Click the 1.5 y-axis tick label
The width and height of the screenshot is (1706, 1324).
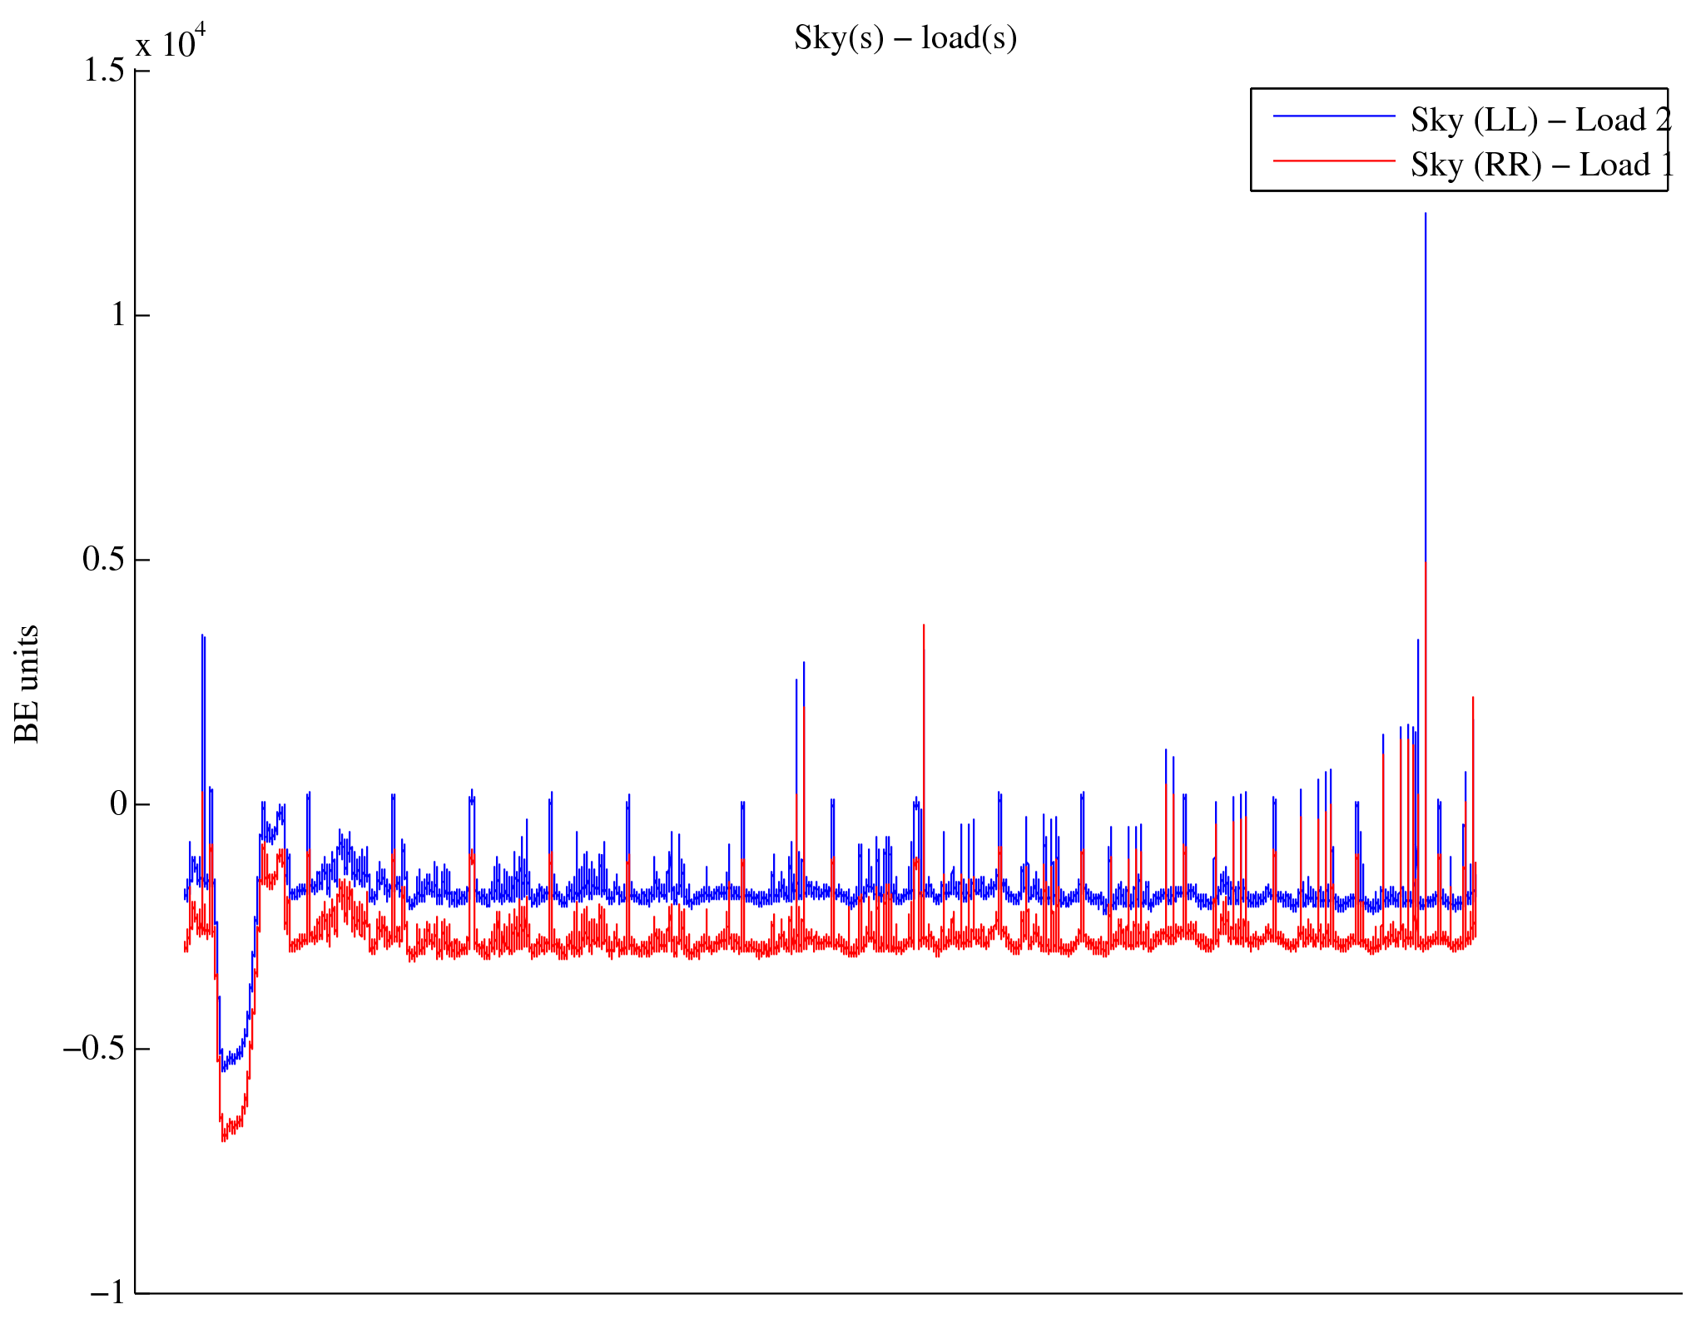tap(104, 71)
